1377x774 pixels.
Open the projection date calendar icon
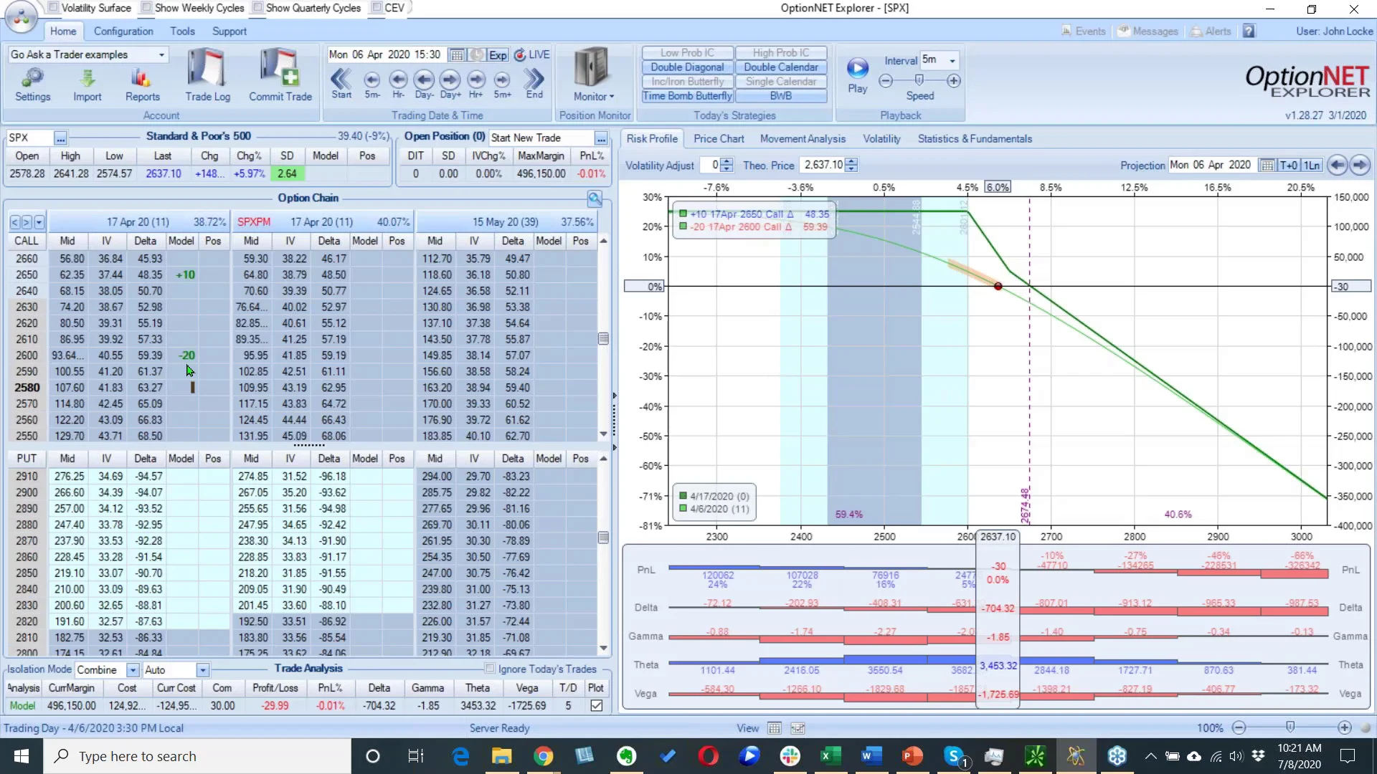[x=1267, y=165]
